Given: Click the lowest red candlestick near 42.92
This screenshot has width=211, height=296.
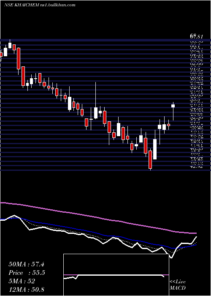Looking at the screenshot, I should (150, 159).
